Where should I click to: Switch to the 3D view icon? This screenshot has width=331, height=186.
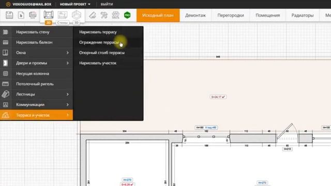pyautogui.click(x=77, y=15)
